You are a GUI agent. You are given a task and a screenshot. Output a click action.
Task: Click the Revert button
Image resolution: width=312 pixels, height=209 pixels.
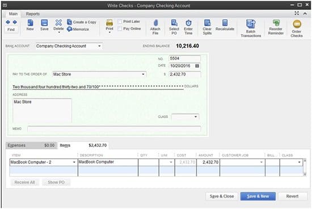(x=292, y=197)
